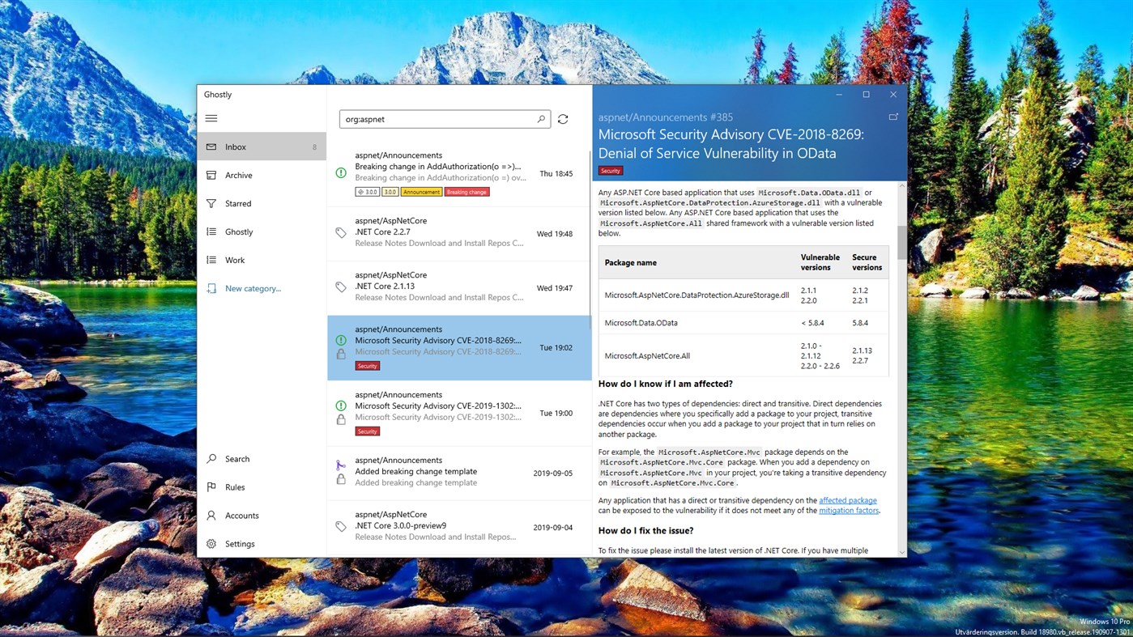Click the Rules flag icon
Screen dimensions: 1133x637
[x=211, y=487]
